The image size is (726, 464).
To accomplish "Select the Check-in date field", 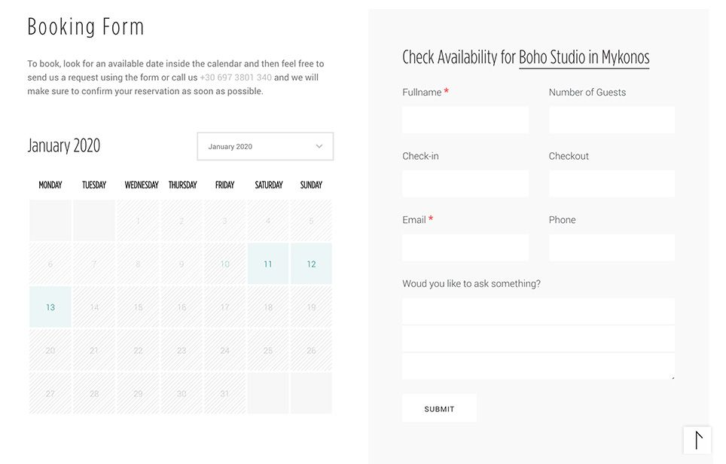I will [x=465, y=184].
